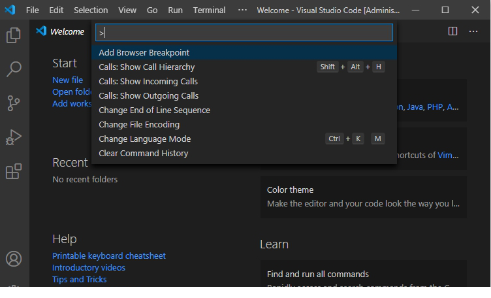Click the H keybinding badge
Screen dimensions: 491x298
378,67
